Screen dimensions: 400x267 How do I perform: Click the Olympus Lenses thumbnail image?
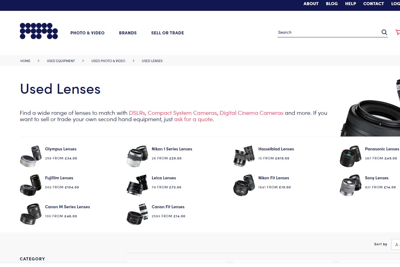(31, 156)
